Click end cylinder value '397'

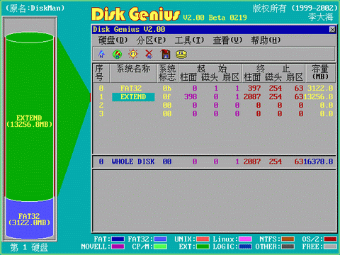coord(254,89)
